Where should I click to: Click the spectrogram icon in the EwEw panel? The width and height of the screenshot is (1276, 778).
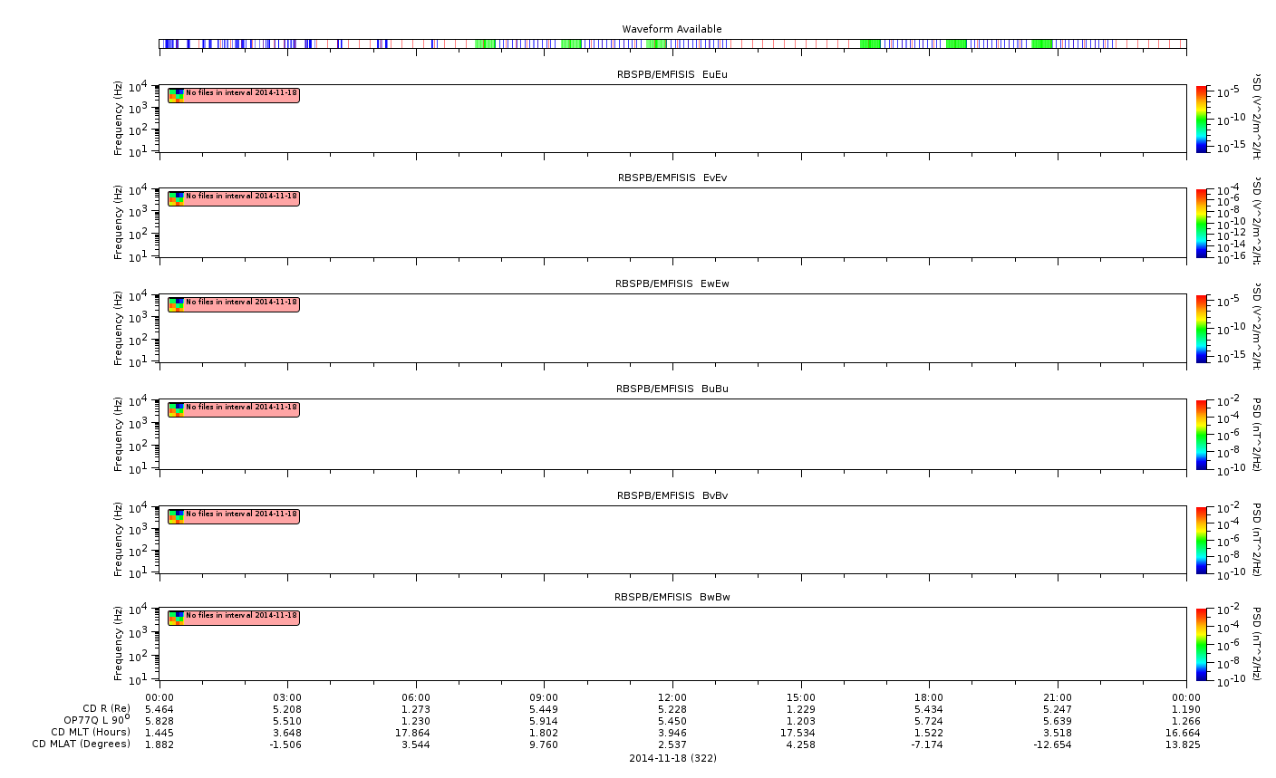click(x=176, y=304)
